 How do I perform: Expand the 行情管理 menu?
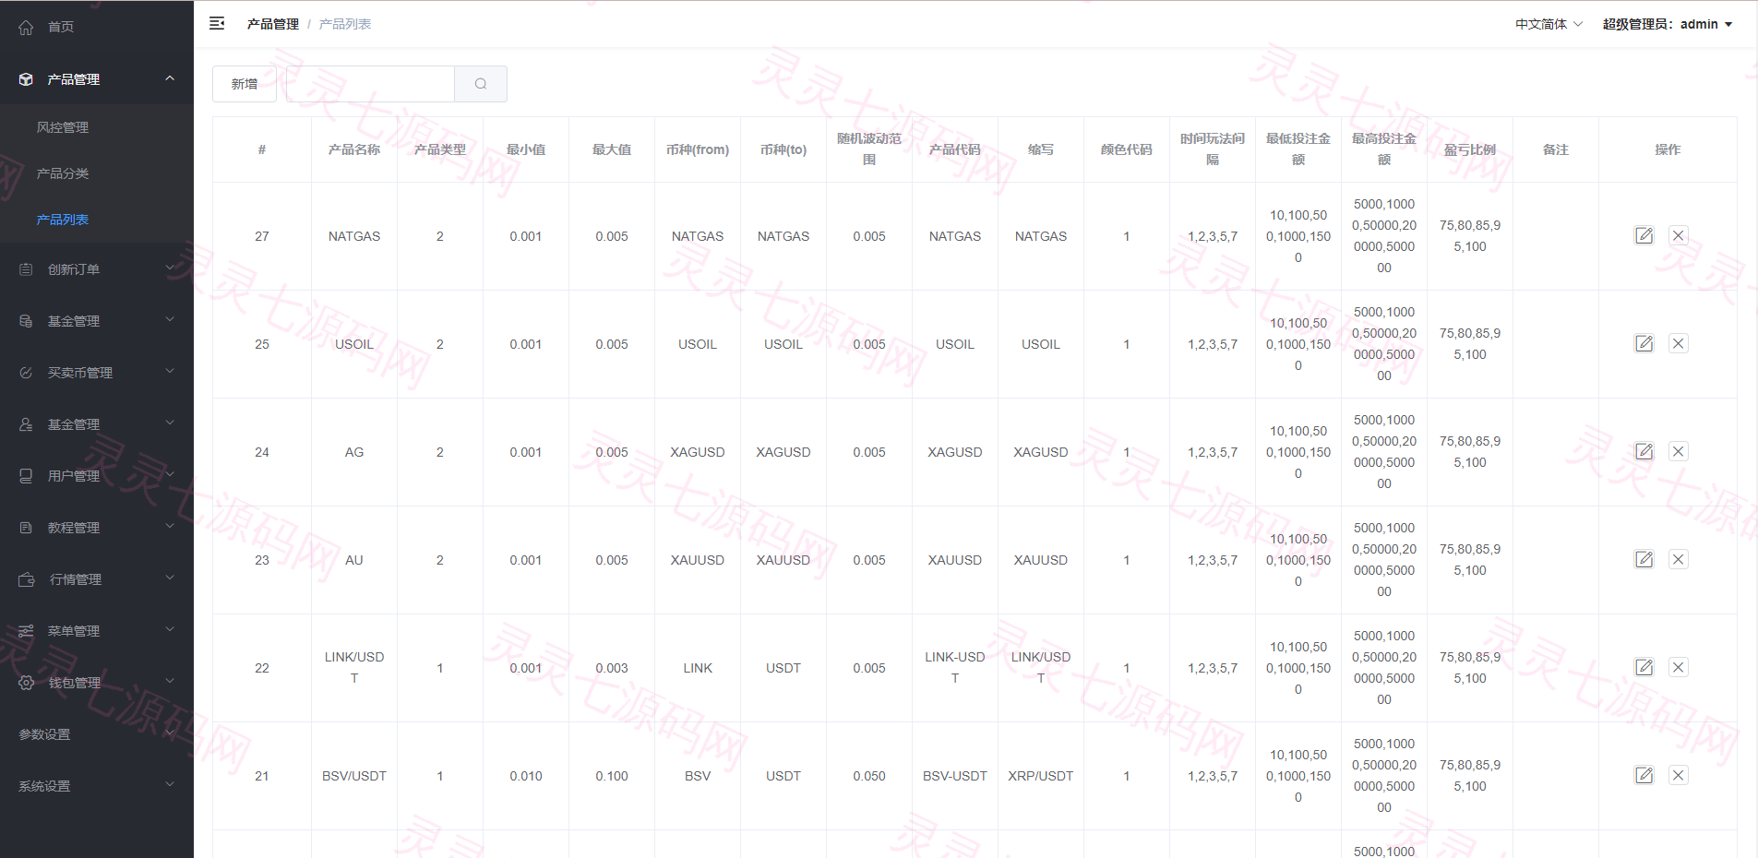[x=97, y=579]
